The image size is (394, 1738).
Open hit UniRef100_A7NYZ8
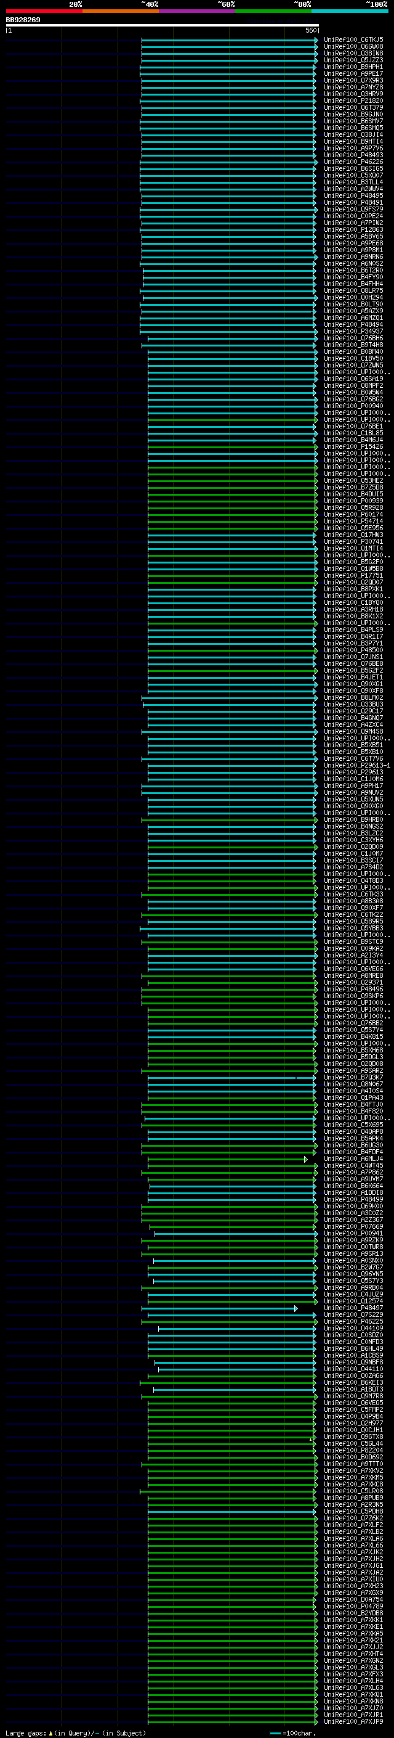click(353, 87)
